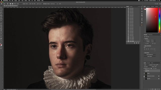This screenshot has height=90, width=161.
Task: Select the Horizontal Type tool
Action: [1, 33]
